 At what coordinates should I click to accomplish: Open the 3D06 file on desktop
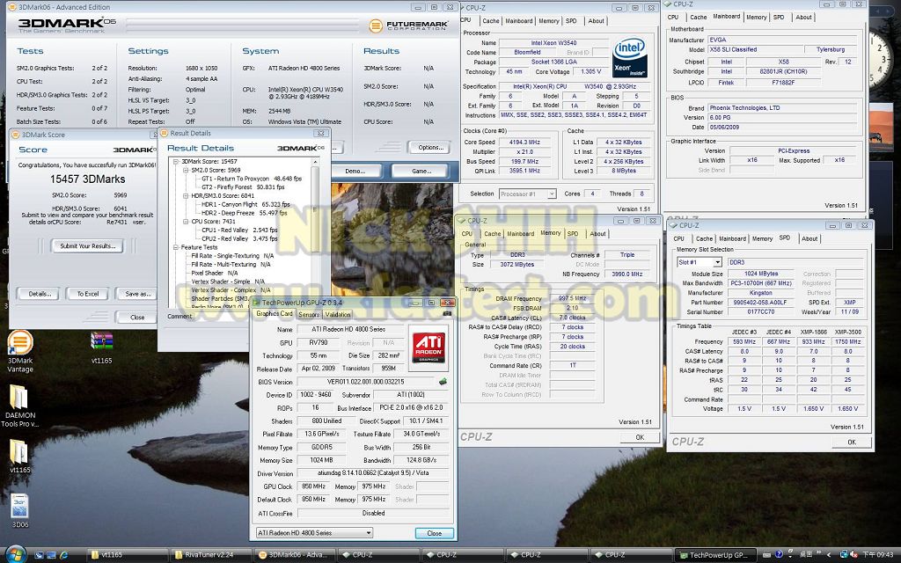[19, 506]
